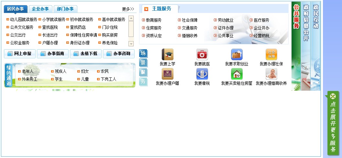Open the 我要办理户籍 household icon
Image resolution: width=342 pixels, height=158 pixels.
(x=167, y=74)
